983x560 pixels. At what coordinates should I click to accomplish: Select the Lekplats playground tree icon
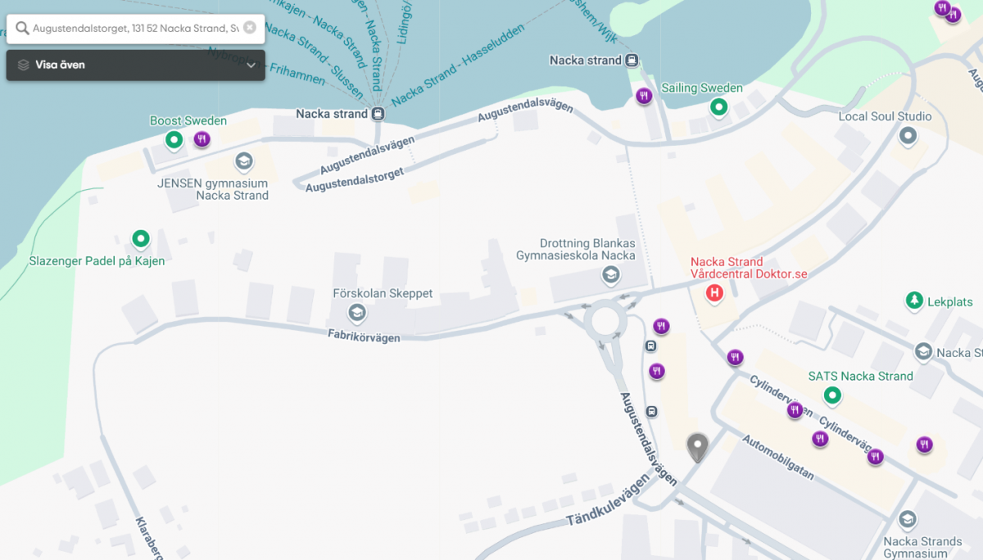pyautogui.click(x=914, y=300)
